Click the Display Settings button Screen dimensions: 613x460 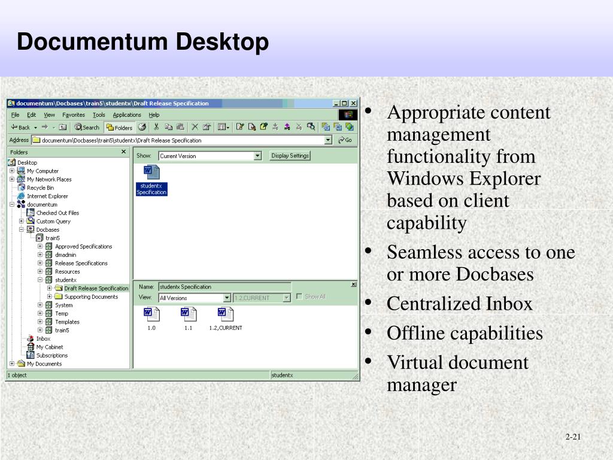[290, 156]
